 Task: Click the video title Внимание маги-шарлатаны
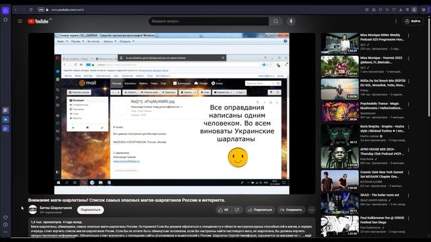(x=127, y=200)
